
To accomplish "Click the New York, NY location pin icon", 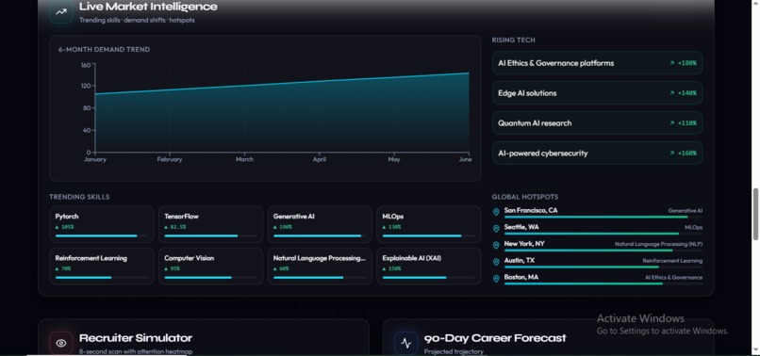I will coord(496,245).
